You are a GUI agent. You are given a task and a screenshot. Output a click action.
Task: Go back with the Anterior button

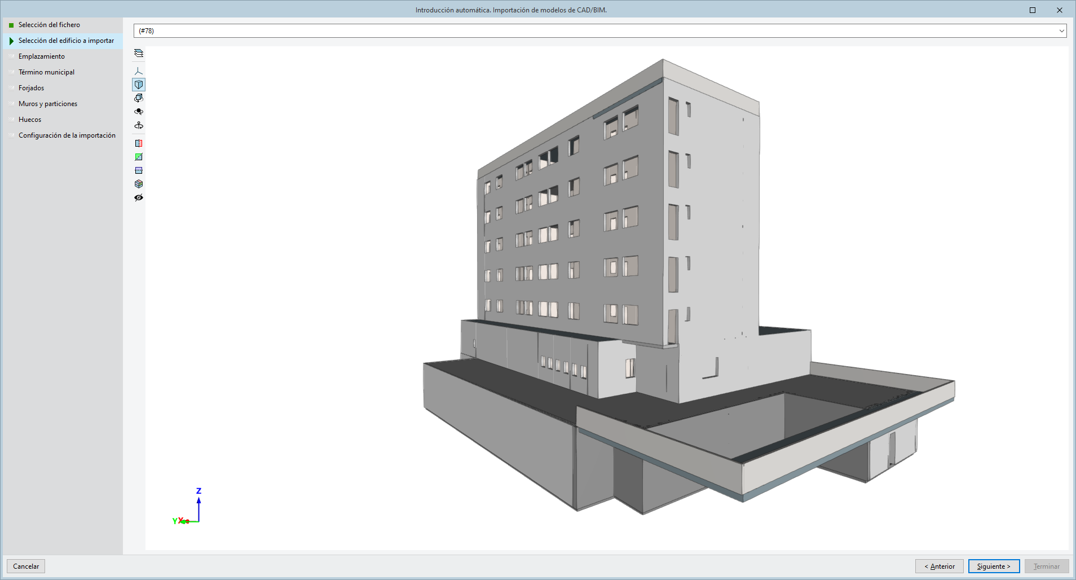(940, 566)
